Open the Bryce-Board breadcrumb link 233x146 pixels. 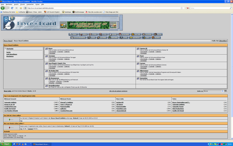click(8, 41)
